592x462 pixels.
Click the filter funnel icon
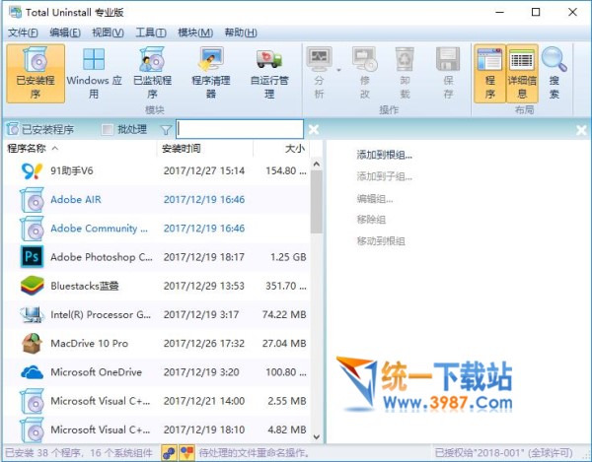click(166, 130)
